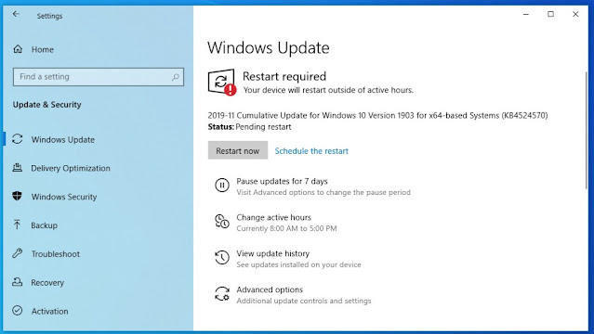Image resolution: width=594 pixels, height=334 pixels.
Task: Click the restart required status icon
Action: 222,82
